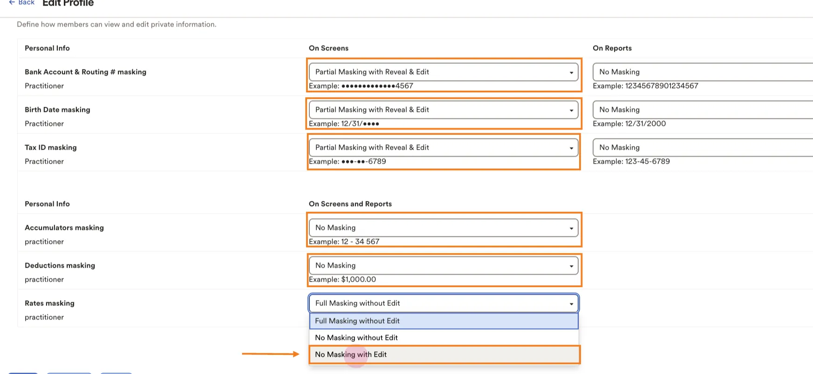The height and width of the screenshot is (374, 813).
Task: Open Deductions masking dropdown
Action: (x=444, y=265)
